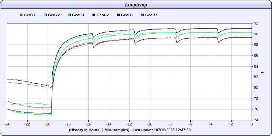Click the Looptemp chart title
This screenshot has height=136, width=272.
(x=136, y=5)
